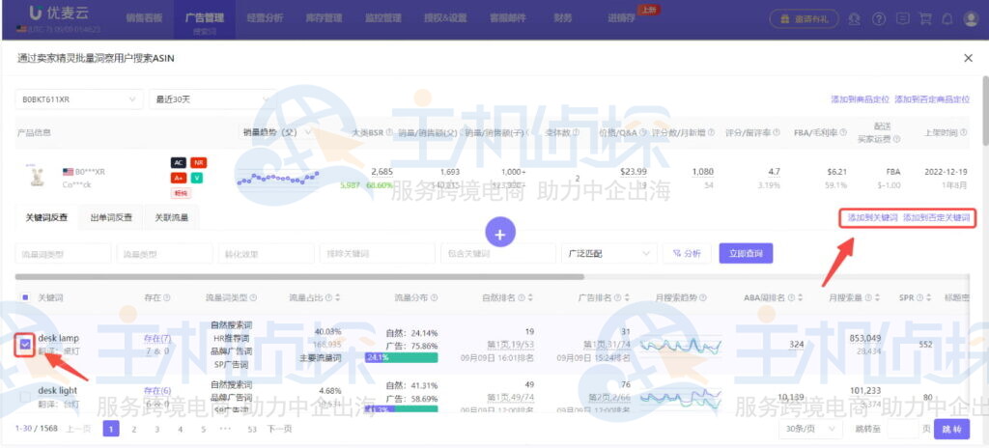Image resolution: width=989 pixels, height=448 pixels.
Task: Click the 邀请有礼 button
Action: pyautogui.click(x=804, y=19)
